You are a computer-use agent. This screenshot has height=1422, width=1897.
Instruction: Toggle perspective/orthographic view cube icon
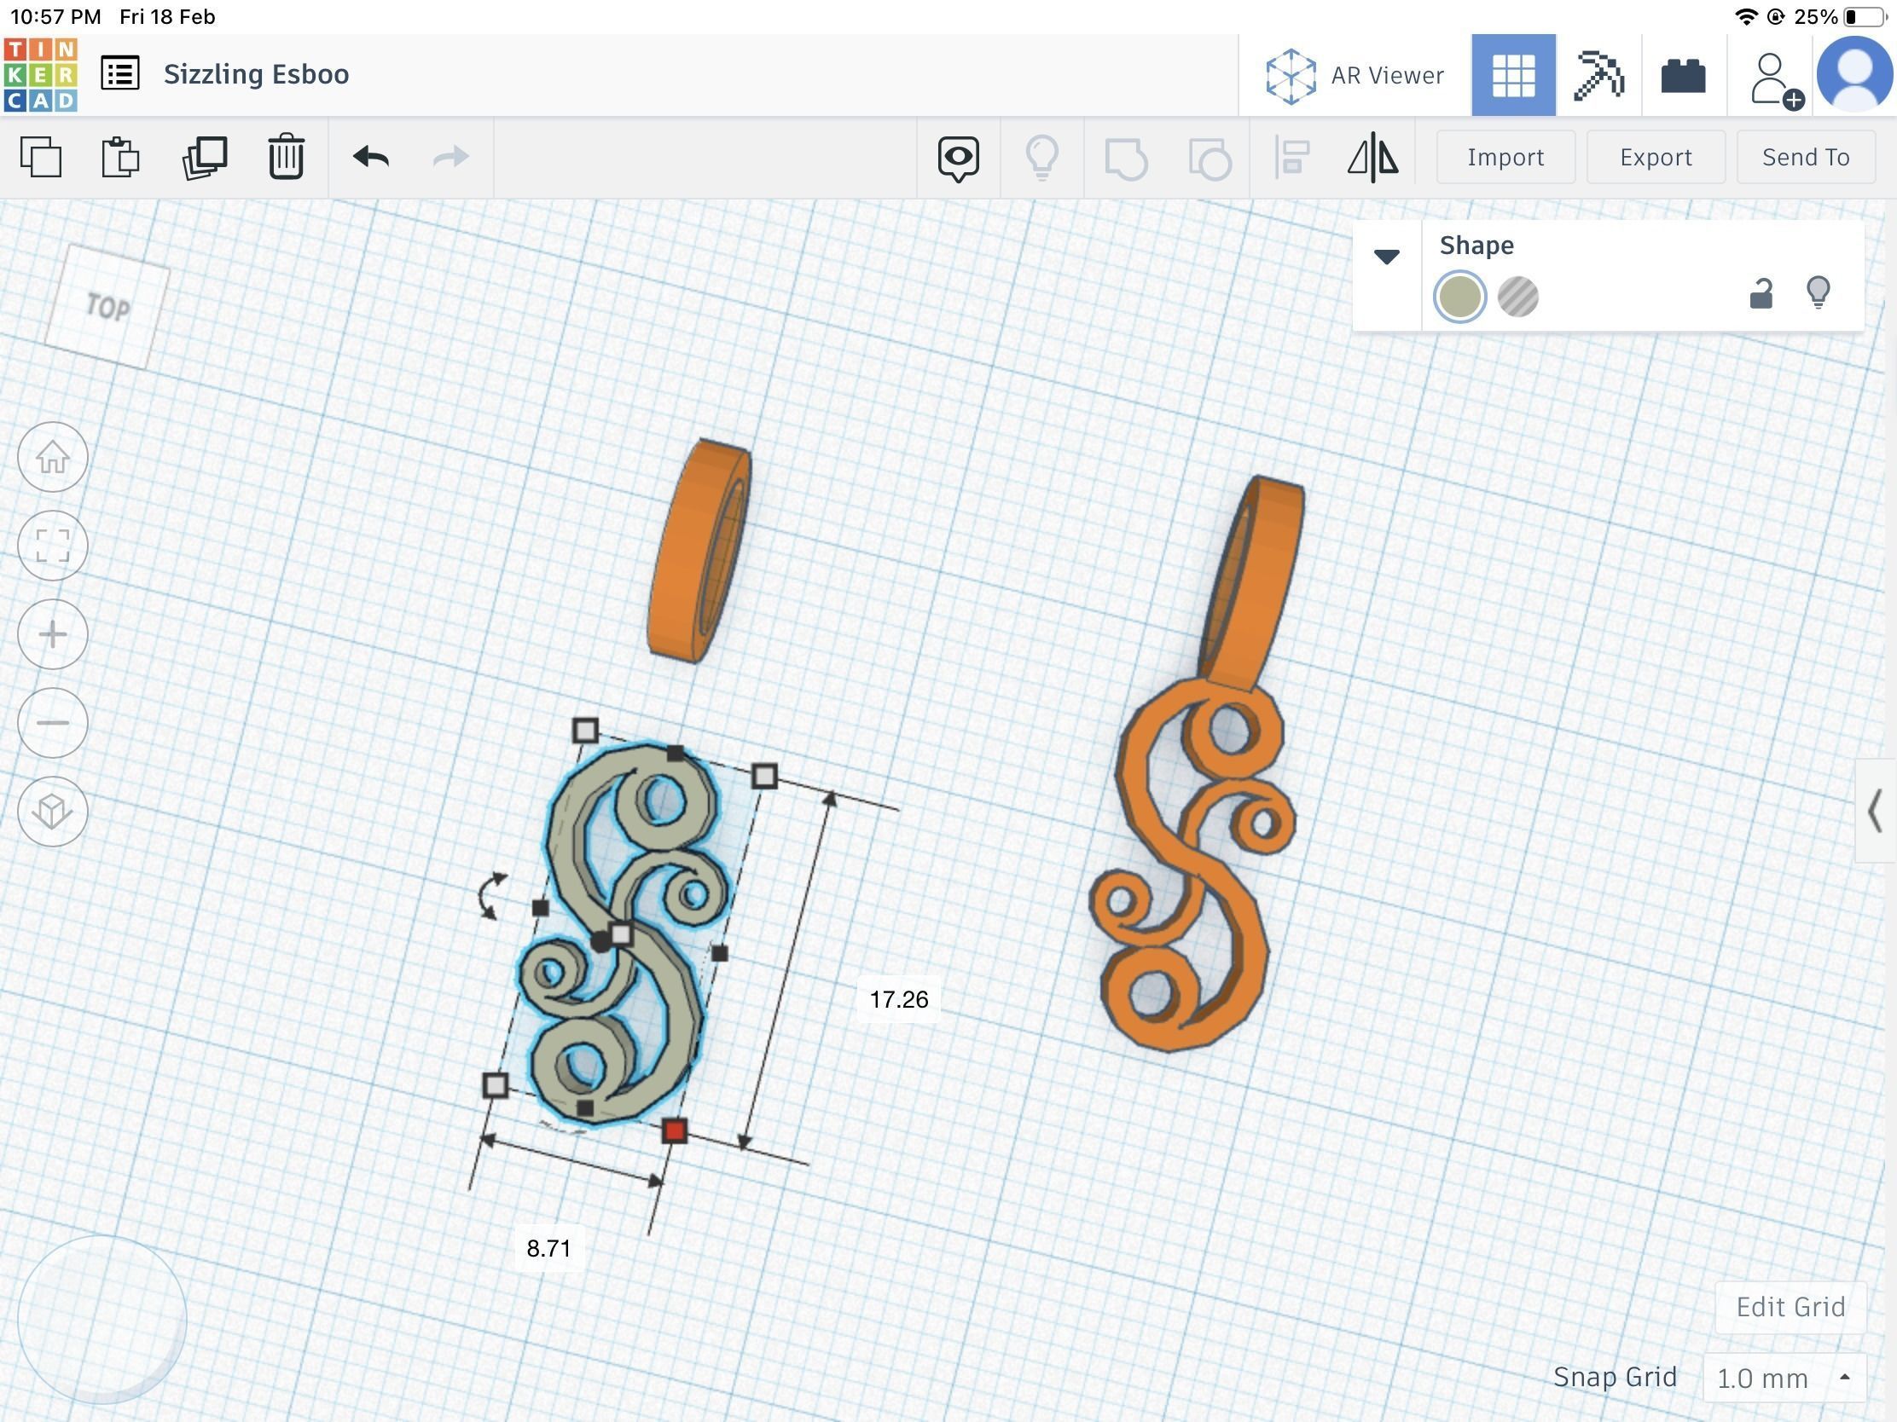pyautogui.click(x=53, y=811)
